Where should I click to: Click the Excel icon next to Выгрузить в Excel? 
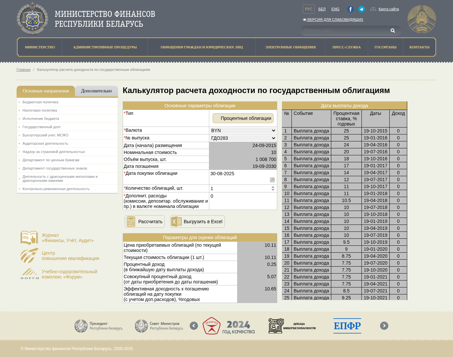(176, 222)
